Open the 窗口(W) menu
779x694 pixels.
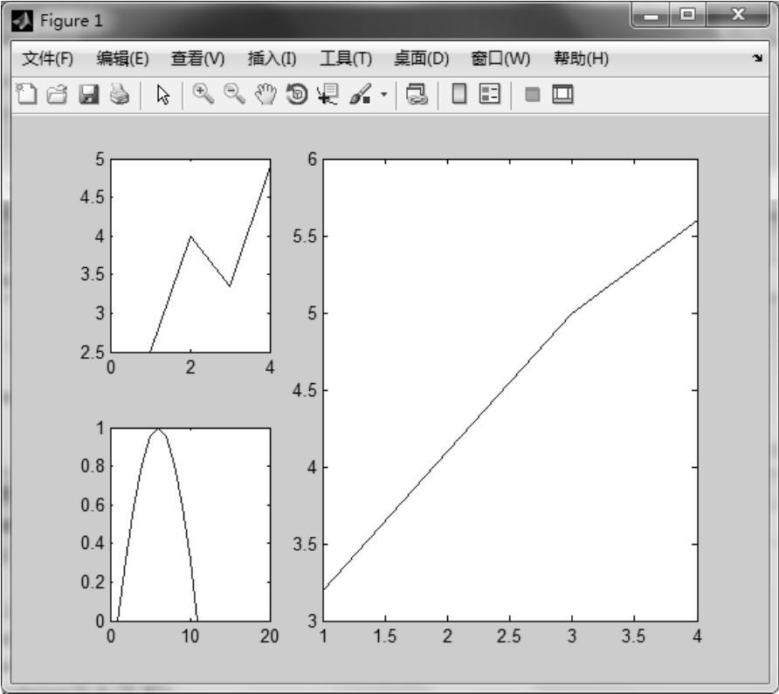tap(500, 58)
